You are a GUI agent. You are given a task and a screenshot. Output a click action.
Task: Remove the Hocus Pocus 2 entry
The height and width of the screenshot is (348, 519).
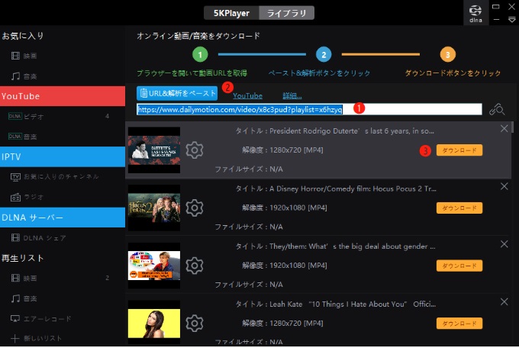coord(504,186)
